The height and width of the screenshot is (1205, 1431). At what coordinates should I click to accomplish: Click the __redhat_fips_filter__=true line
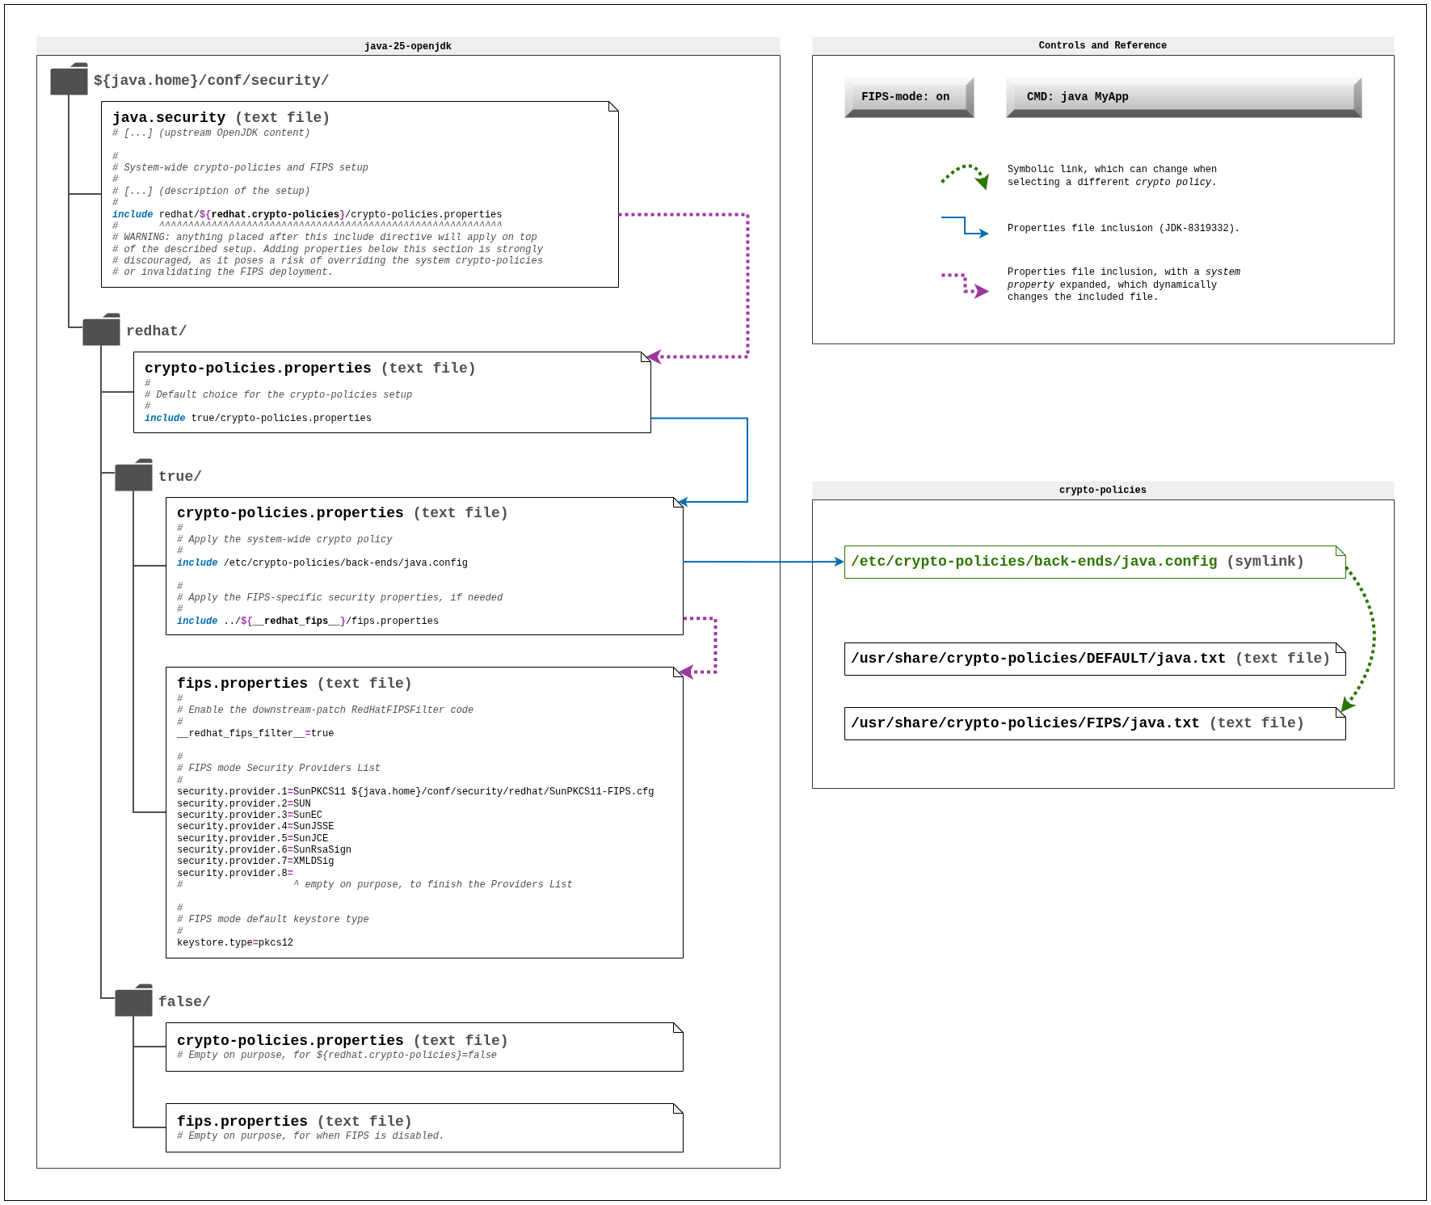point(255,734)
